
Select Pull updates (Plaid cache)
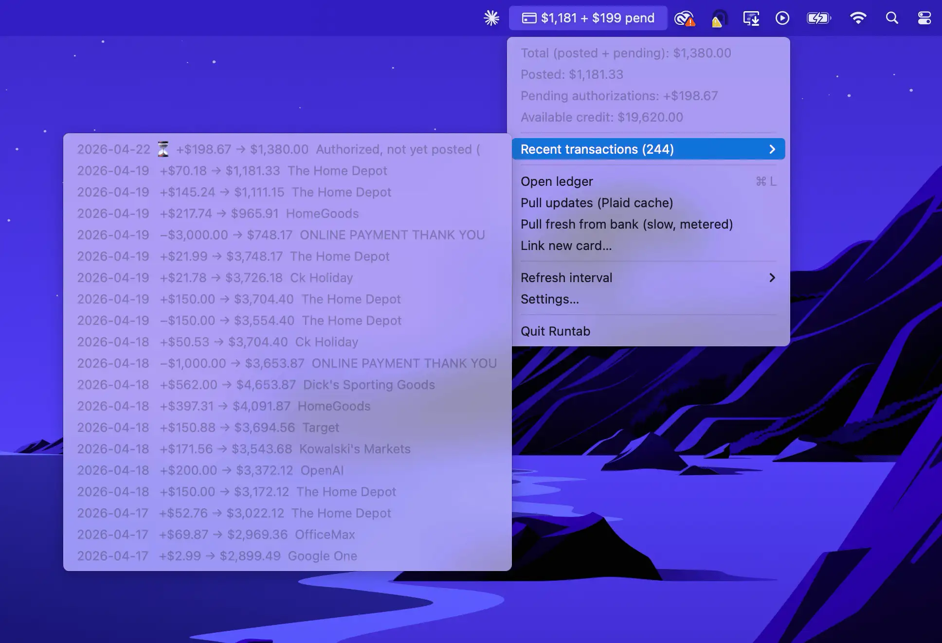[597, 203]
